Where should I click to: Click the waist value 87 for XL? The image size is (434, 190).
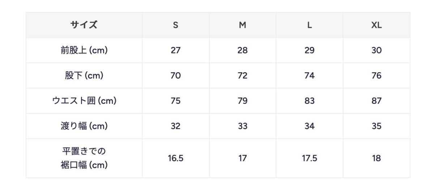(376, 101)
